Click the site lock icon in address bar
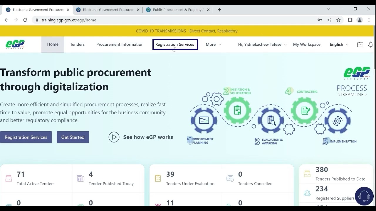This screenshot has height=211, width=376. (37, 20)
